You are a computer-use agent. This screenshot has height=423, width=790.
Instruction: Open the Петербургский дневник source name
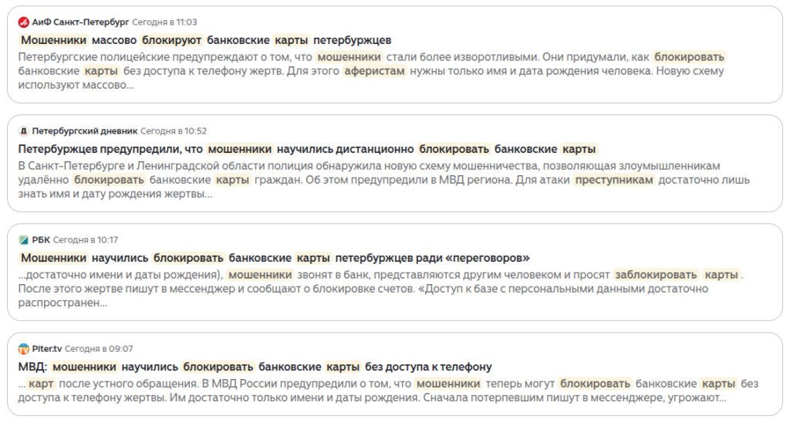coord(85,131)
